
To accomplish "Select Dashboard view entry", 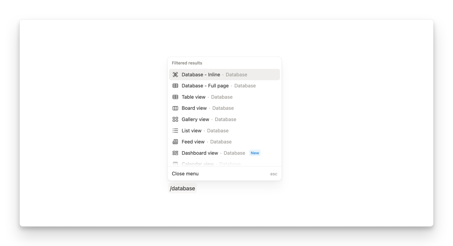I will [225, 153].
